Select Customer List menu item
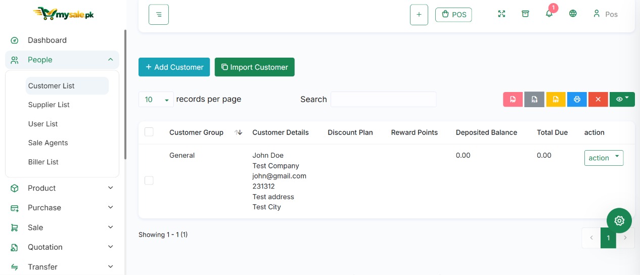The height and width of the screenshot is (275, 640). click(67, 86)
